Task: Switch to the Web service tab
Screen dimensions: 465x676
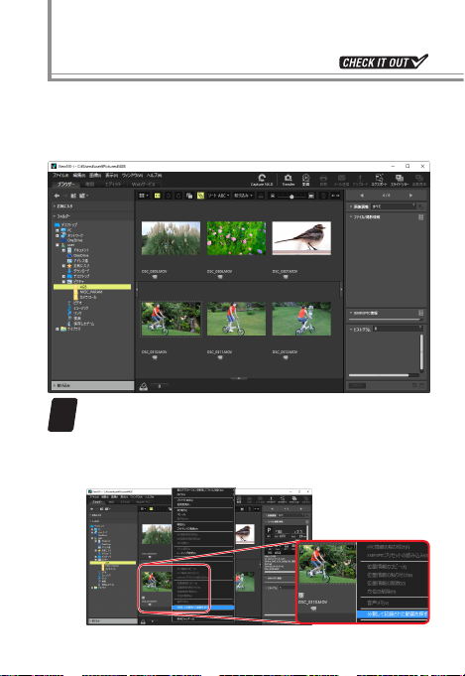Action: coord(144,184)
